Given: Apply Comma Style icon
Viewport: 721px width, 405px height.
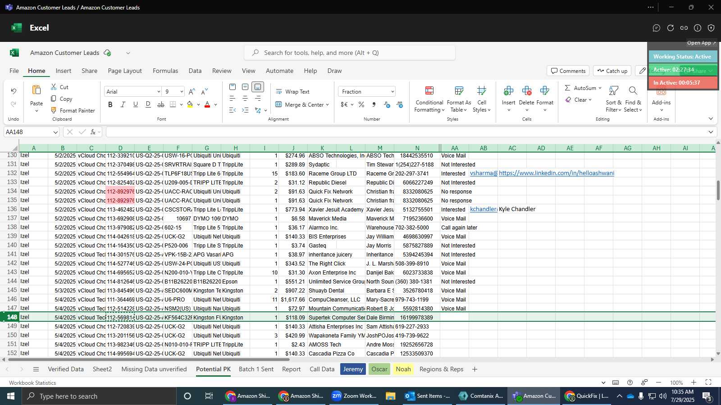Looking at the screenshot, I should pos(374,104).
